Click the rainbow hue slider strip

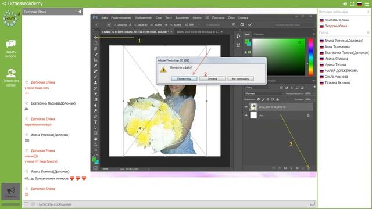click(x=310, y=57)
